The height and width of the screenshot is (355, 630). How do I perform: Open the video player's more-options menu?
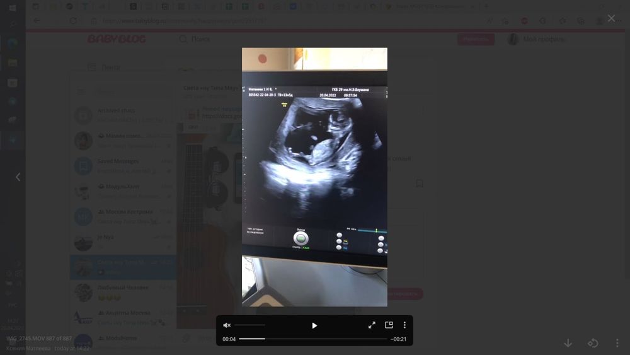click(404, 325)
